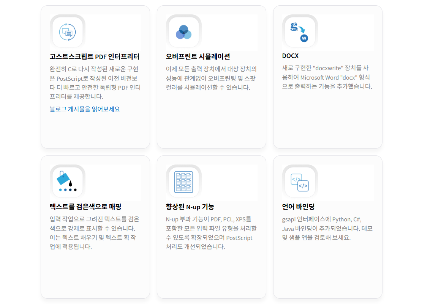422x304 pixels.
Task: Click the N-up page grid icon
Action: point(184,182)
